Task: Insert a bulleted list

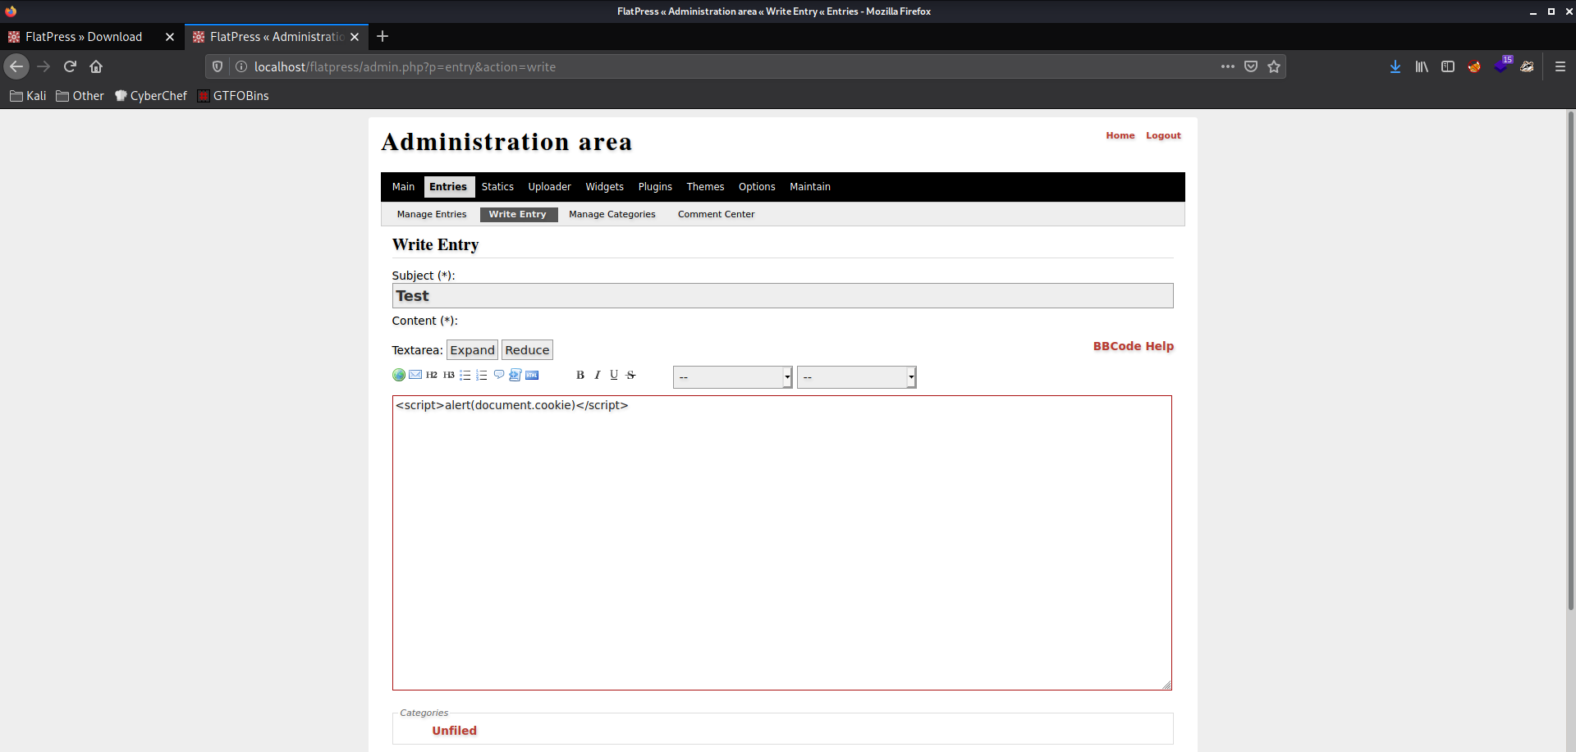Action: click(465, 375)
